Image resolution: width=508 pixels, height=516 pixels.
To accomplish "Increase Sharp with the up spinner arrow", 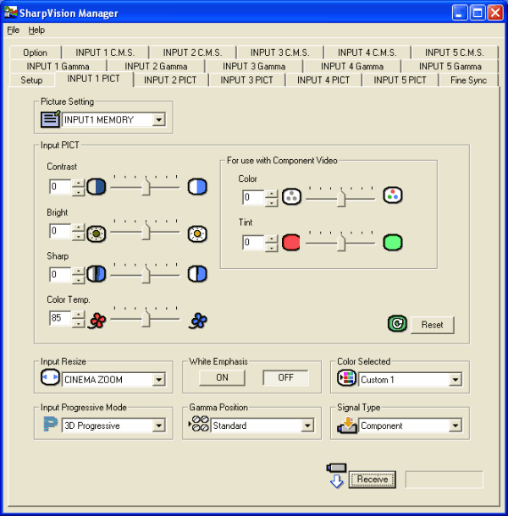I will coord(78,272).
